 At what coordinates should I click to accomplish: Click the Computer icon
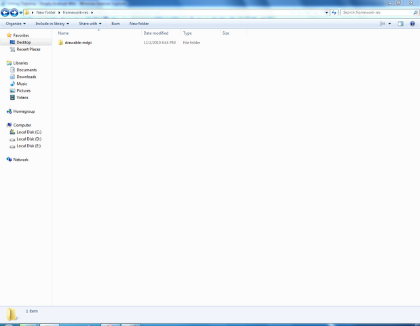[x=9, y=125]
